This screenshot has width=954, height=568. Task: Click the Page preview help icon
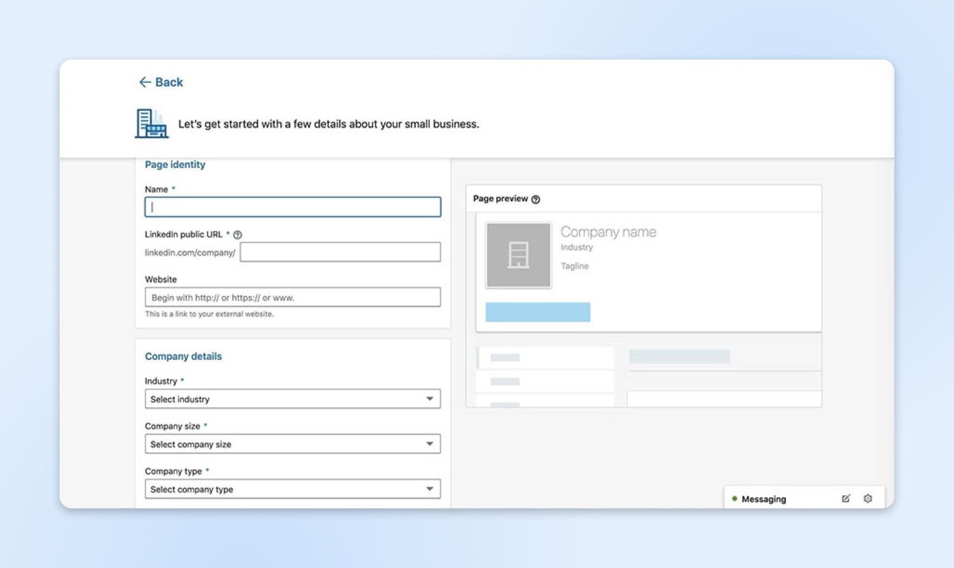535,200
